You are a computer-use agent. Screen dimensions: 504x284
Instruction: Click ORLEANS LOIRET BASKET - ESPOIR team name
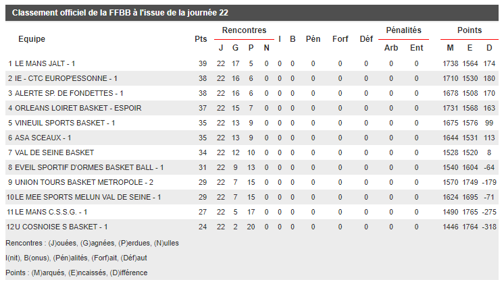tap(78, 108)
